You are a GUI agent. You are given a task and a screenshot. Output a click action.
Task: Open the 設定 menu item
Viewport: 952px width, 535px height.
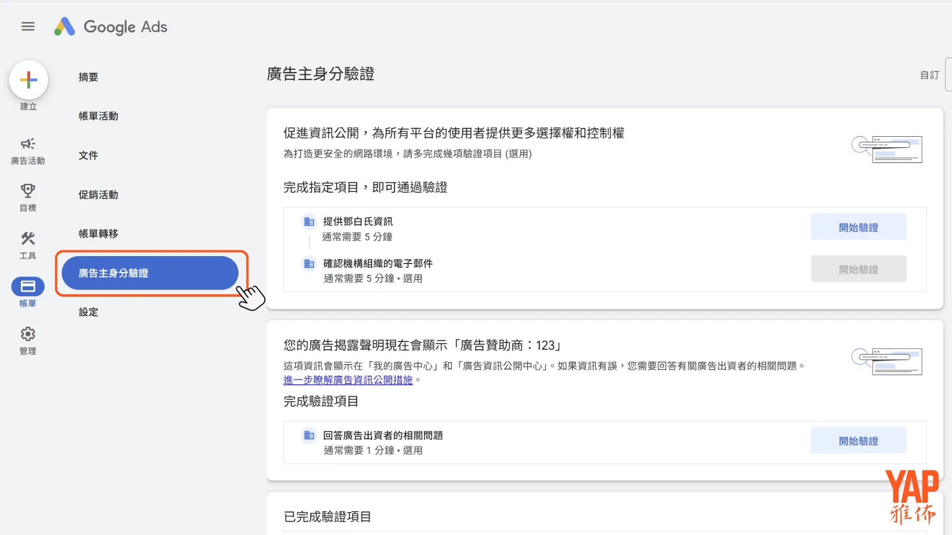pyautogui.click(x=88, y=312)
